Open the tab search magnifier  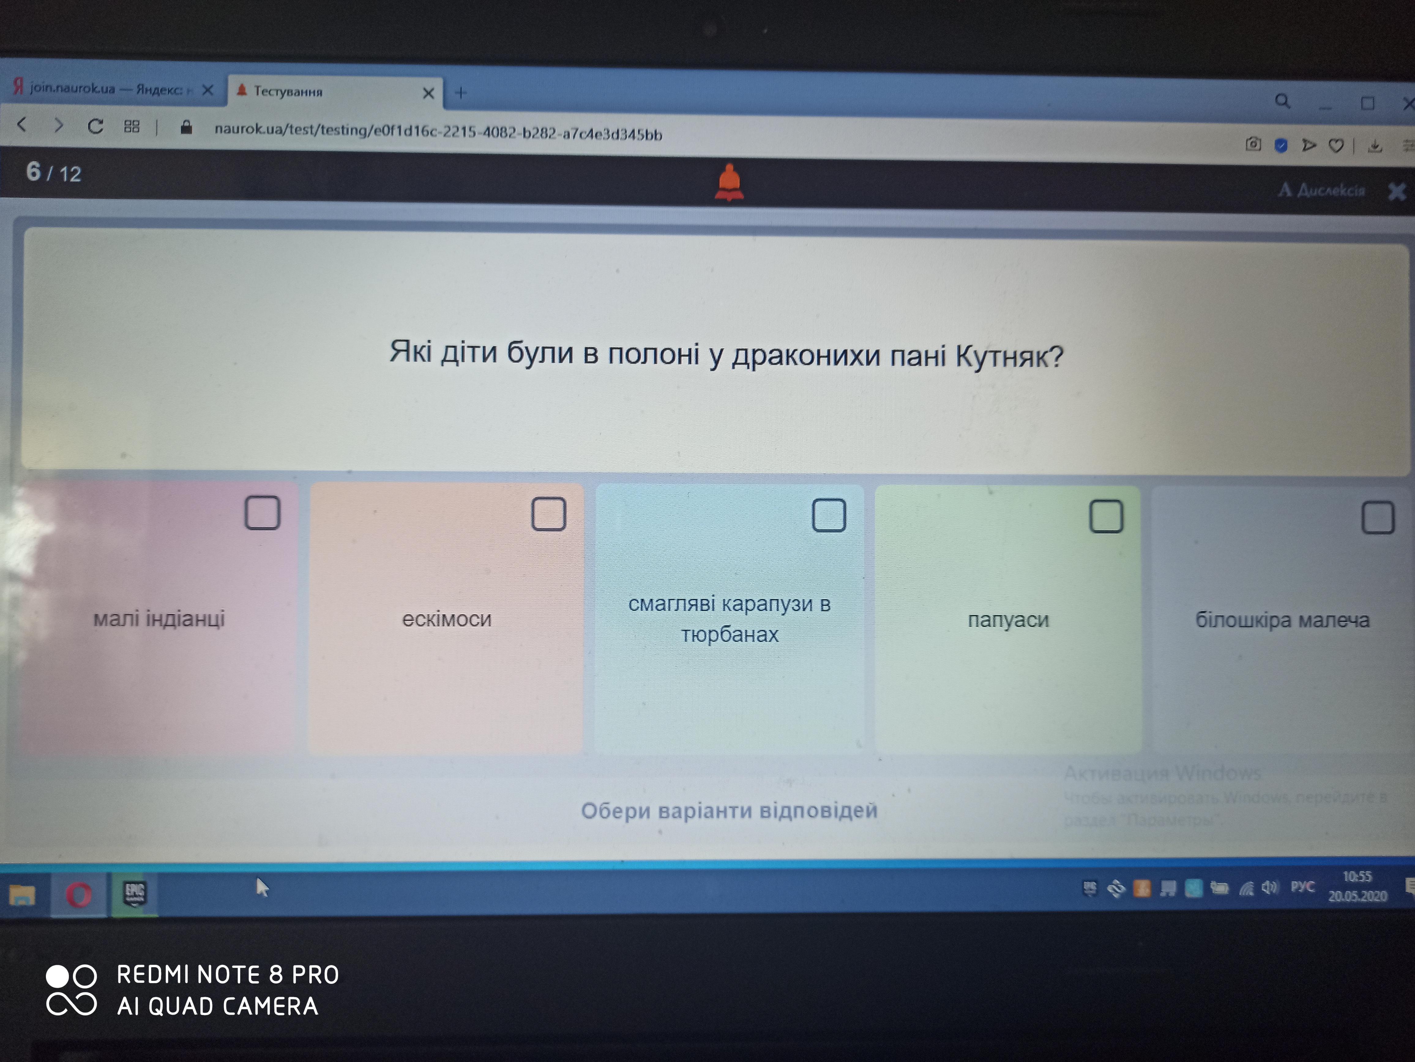1282,101
